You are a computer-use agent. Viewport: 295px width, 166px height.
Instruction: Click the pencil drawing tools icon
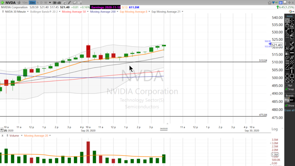click(x=69, y=3)
